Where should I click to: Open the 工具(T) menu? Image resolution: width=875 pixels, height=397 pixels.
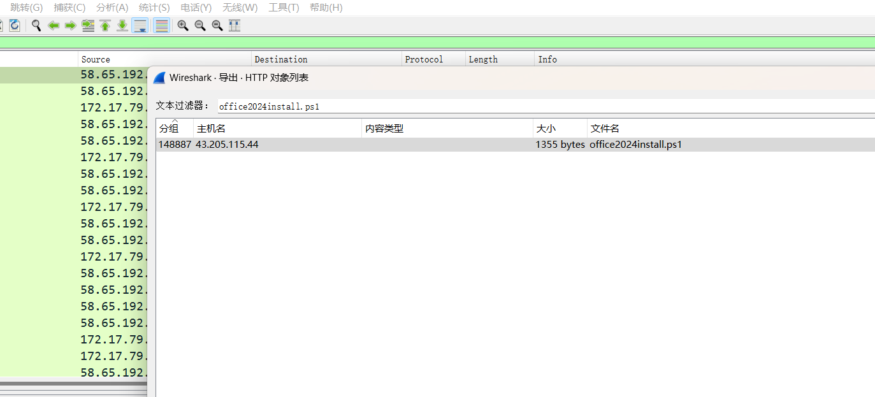pos(284,8)
